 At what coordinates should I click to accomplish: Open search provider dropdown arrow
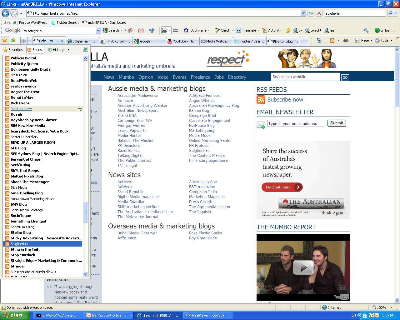click(x=396, y=13)
